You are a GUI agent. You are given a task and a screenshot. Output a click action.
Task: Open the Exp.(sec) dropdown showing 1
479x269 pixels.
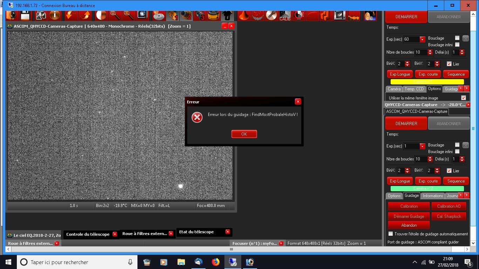(422, 146)
